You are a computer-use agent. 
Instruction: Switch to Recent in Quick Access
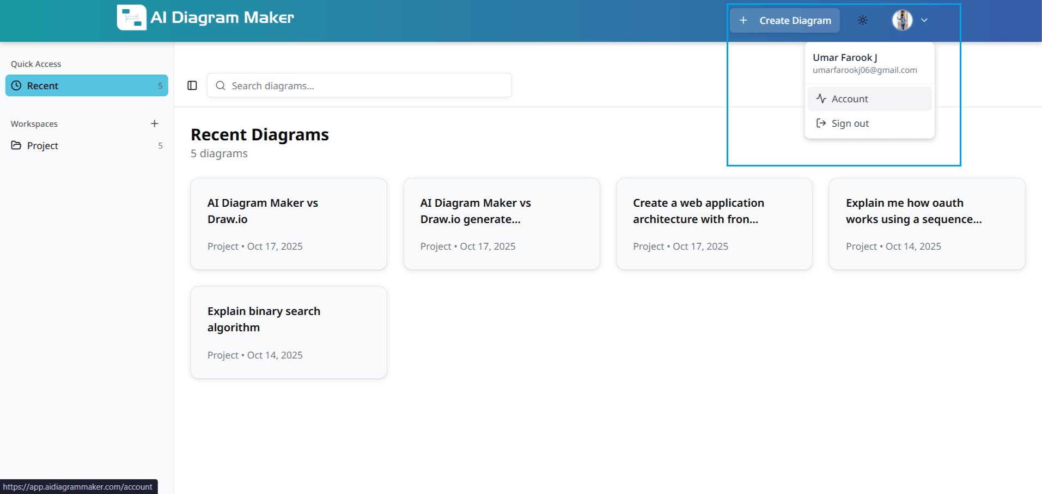pyautogui.click(x=42, y=85)
